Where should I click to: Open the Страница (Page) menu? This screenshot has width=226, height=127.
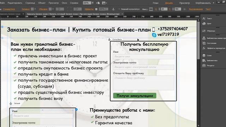[x=30, y=3]
